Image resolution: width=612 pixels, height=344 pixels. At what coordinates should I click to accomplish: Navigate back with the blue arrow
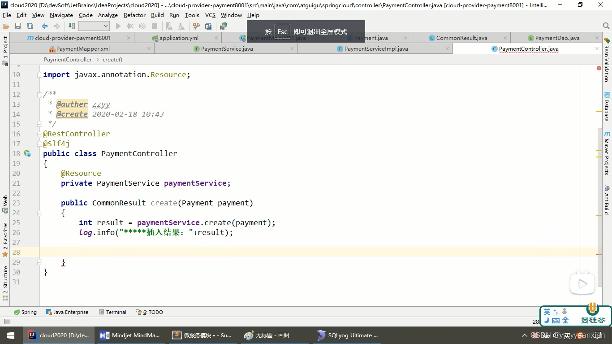click(45, 26)
